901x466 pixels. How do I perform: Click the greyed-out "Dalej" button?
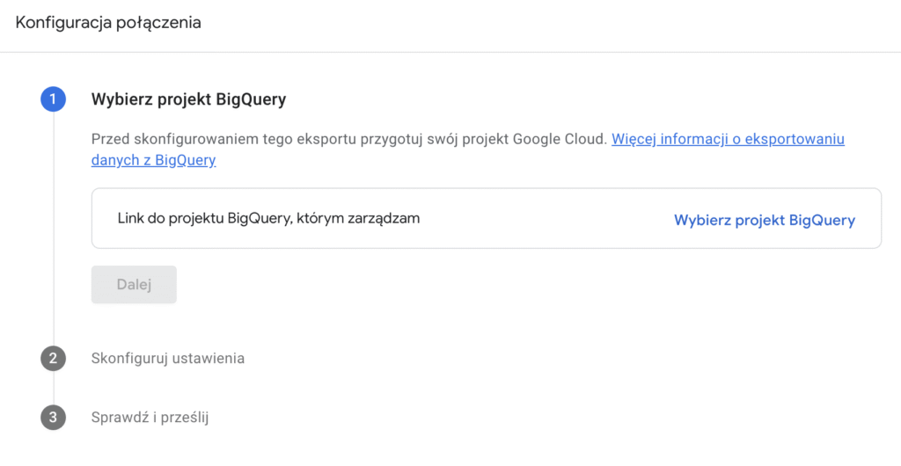pyautogui.click(x=134, y=285)
